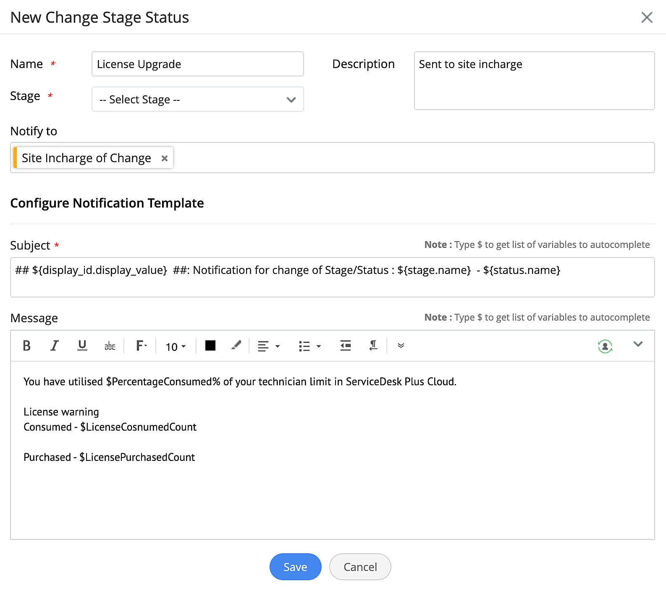
Task: Collapse the editor toolbar with the chevron
Action: 638,344
